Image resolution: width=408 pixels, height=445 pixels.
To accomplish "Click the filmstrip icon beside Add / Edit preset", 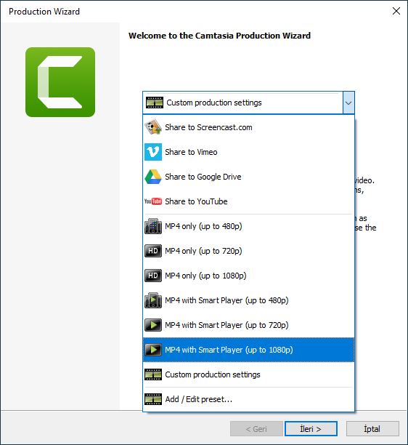I will [153, 399].
